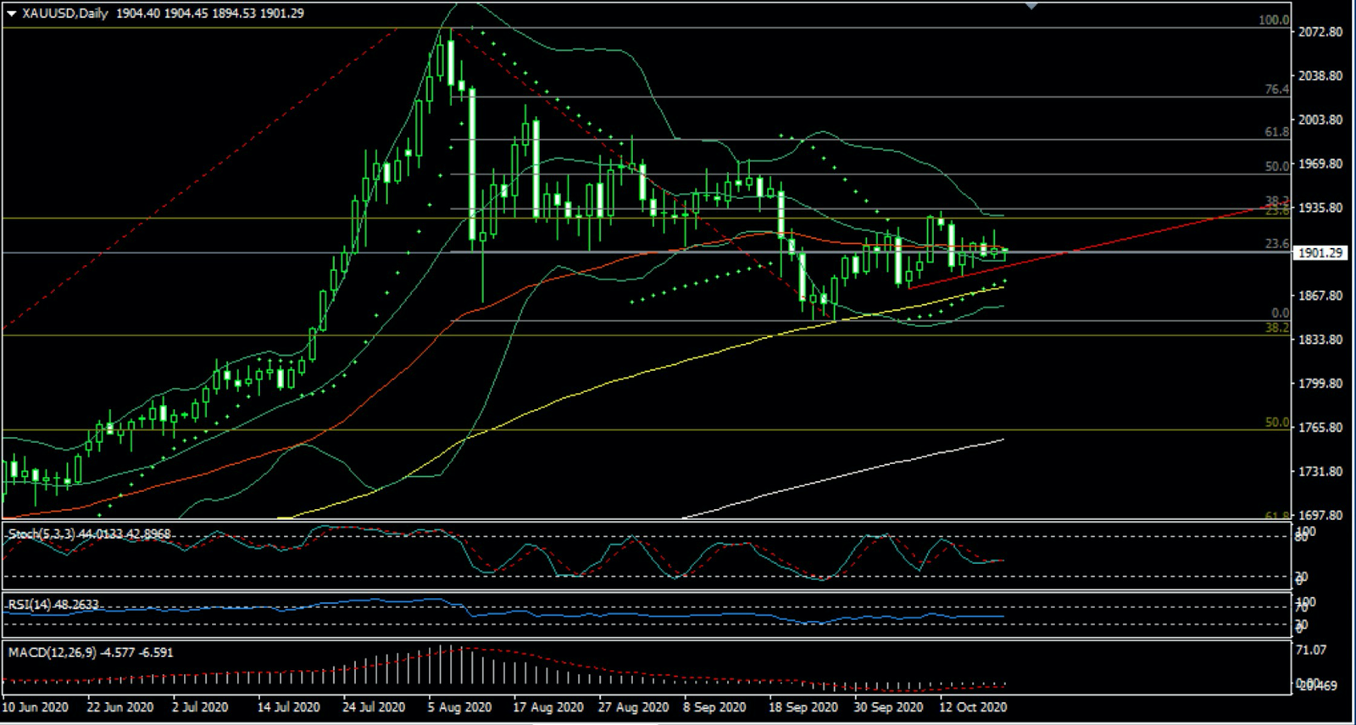Viewport: 1356px width, 725px height.
Task: Click the 1765.80 price scale label
Action: [1320, 428]
